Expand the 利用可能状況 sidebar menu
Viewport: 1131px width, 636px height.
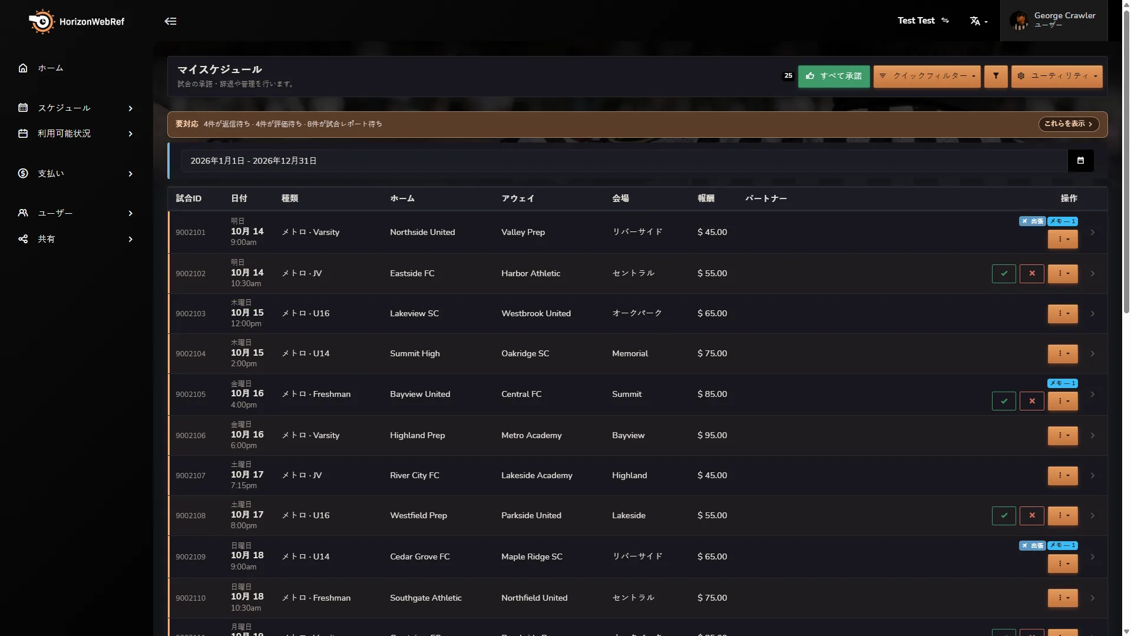point(77,134)
